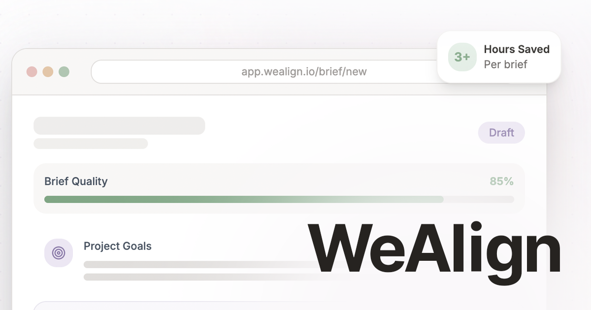Click the 85% quality score
This screenshot has width=591, height=310.
pyautogui.click(x=501, y=182)
